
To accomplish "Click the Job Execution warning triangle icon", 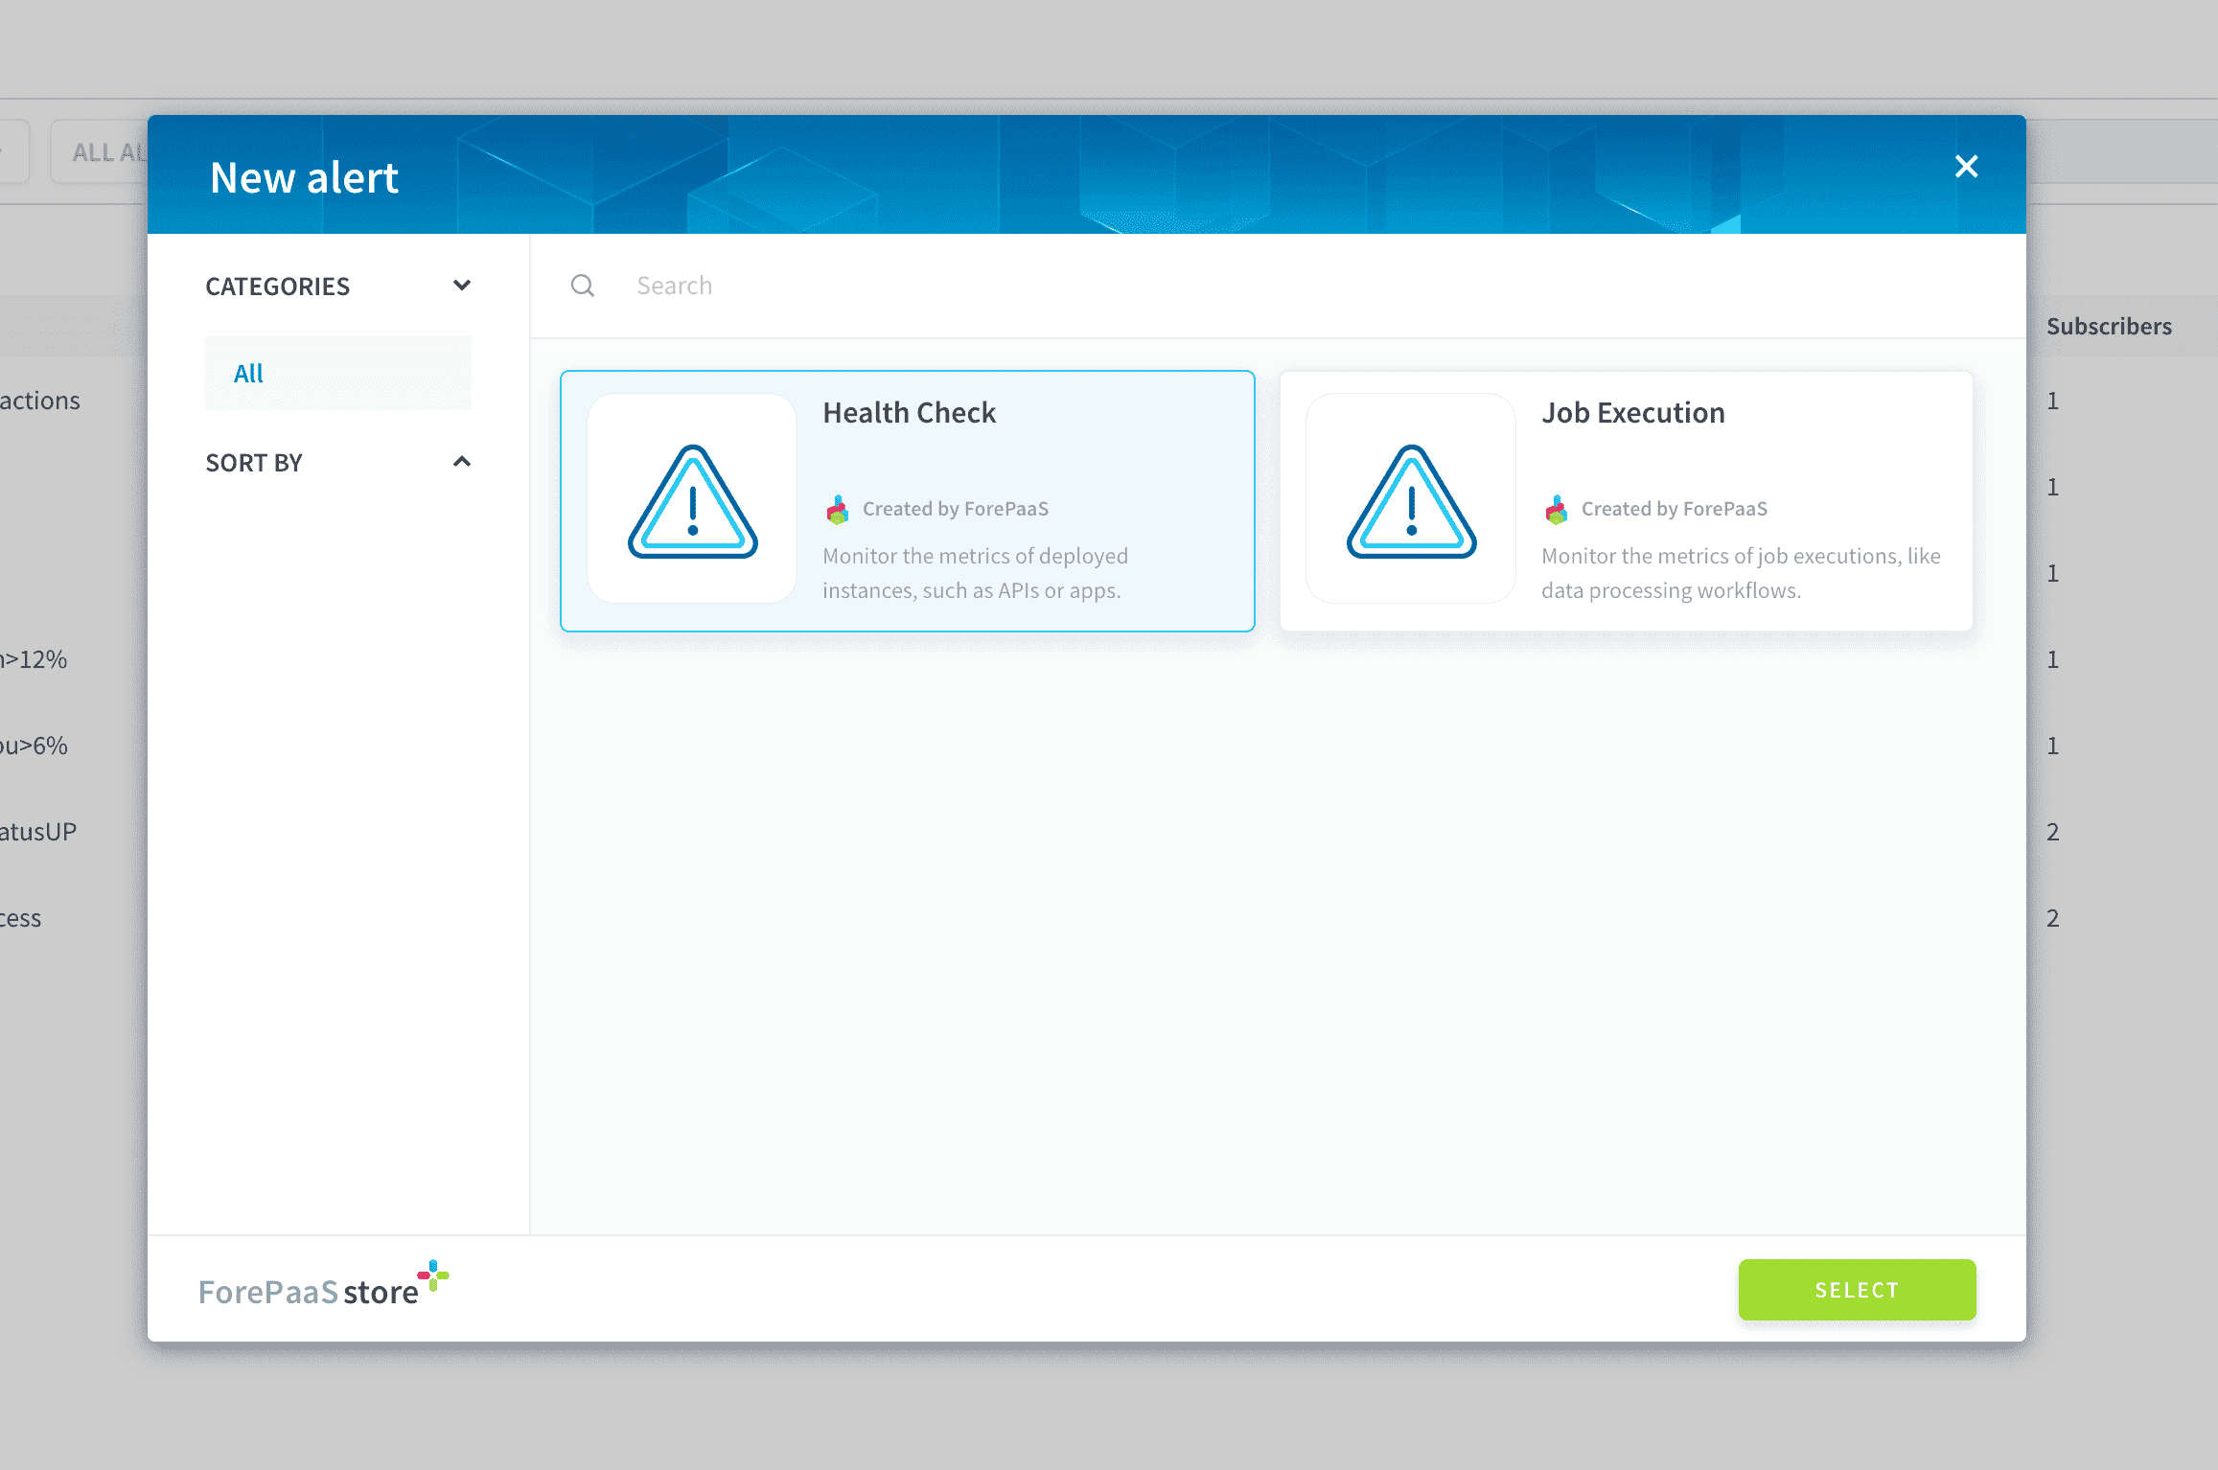I will (1411, 499).
